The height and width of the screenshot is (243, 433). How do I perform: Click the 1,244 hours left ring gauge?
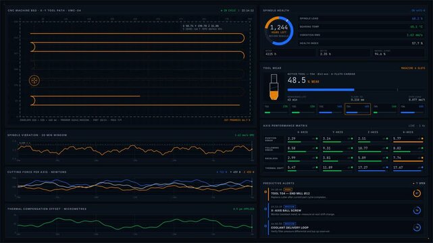tap(279, 30)
